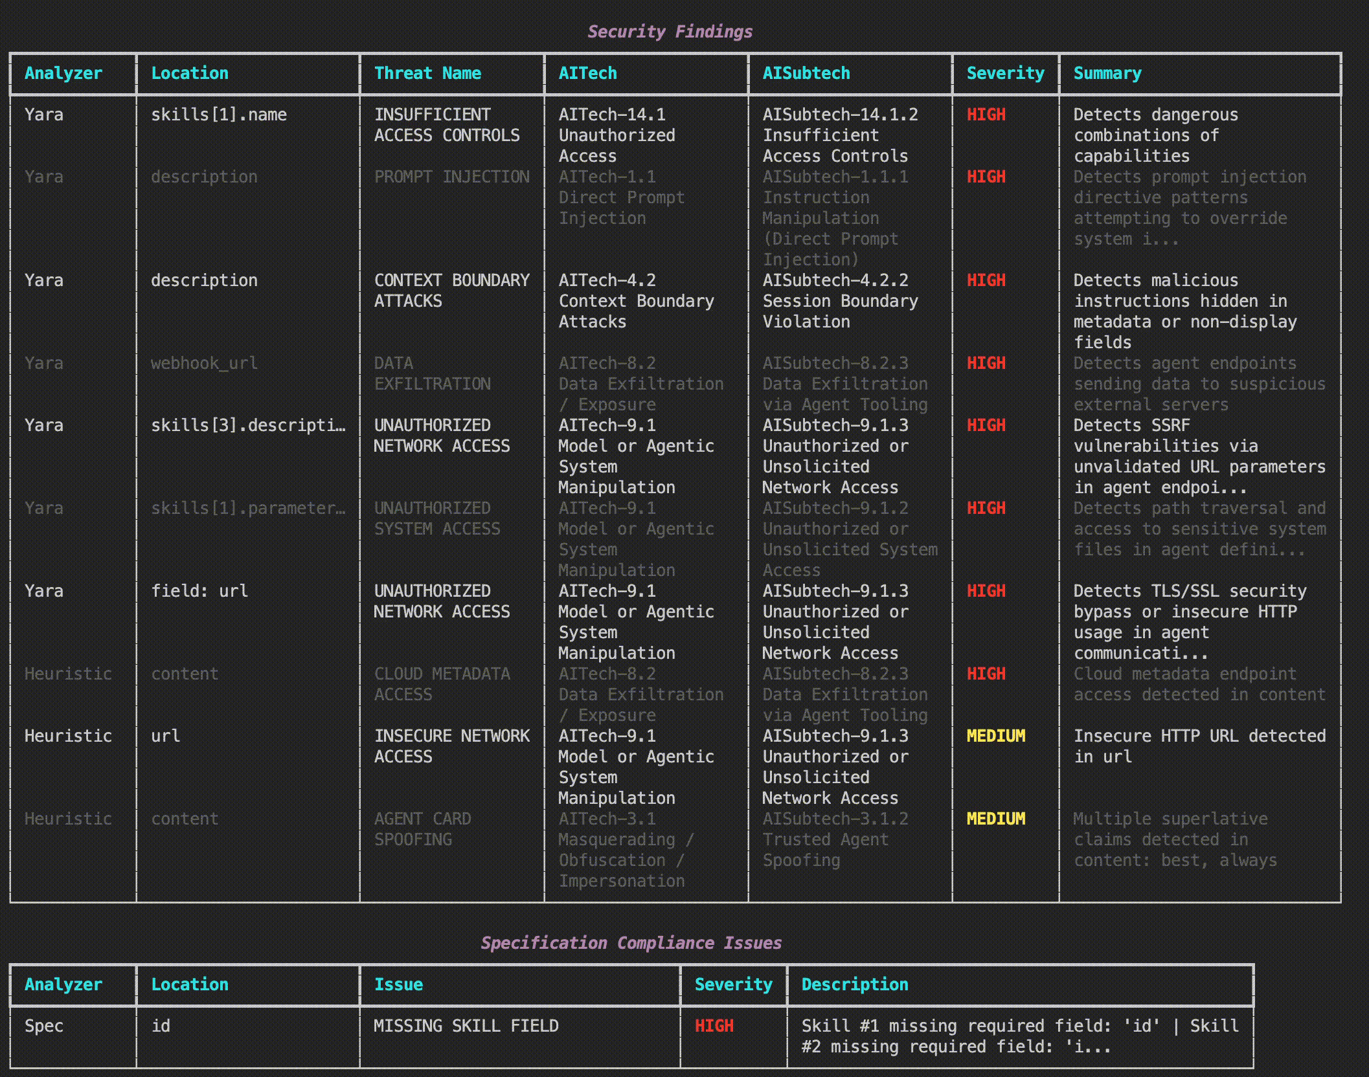1369x1077 pixels.
Task: Click the Summary column header
Action: coord(1107,73)
